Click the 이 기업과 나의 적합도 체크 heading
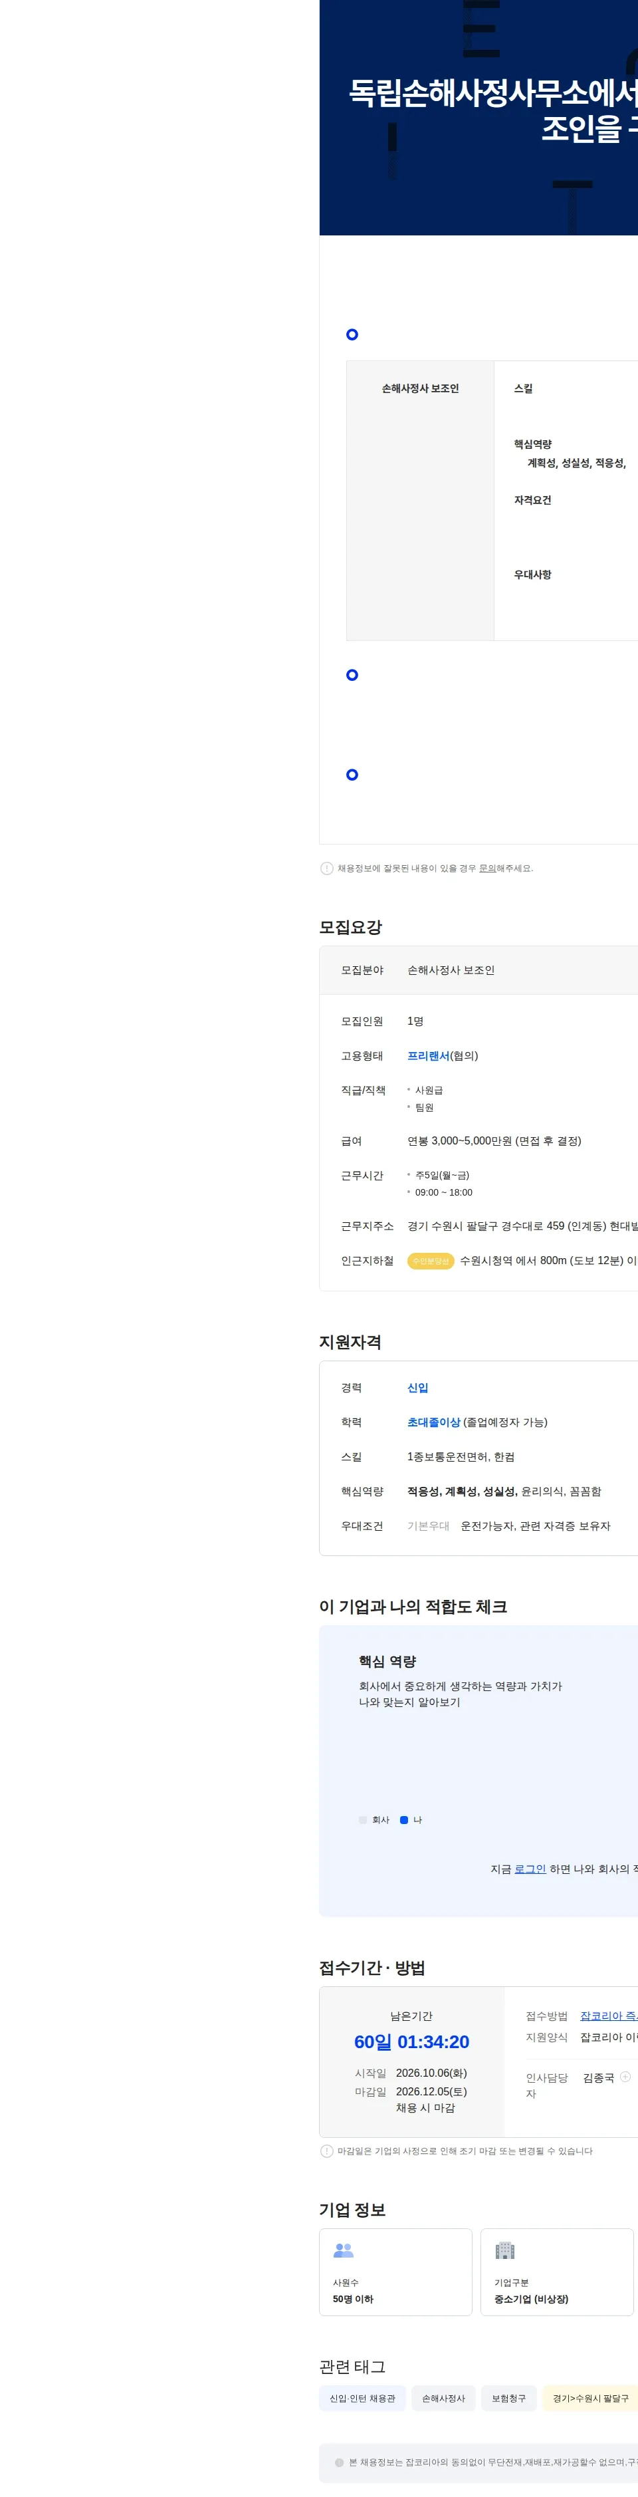Viewport: 638px width, 2497px height. 413,1606
